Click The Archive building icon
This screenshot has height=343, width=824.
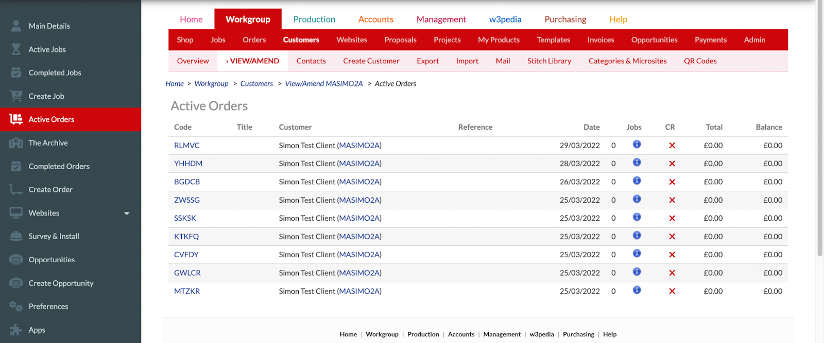[x=16, y=143]
